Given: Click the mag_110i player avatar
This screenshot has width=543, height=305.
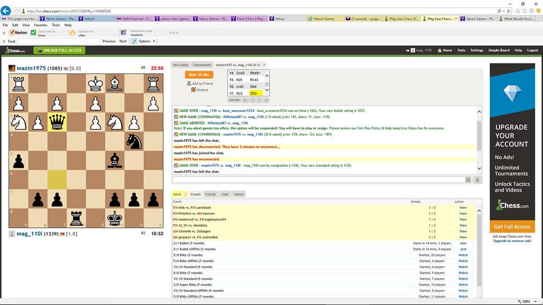Looking at the screenshot, I should click(12, 234).
